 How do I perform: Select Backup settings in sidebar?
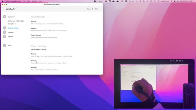tap(13, 28)
